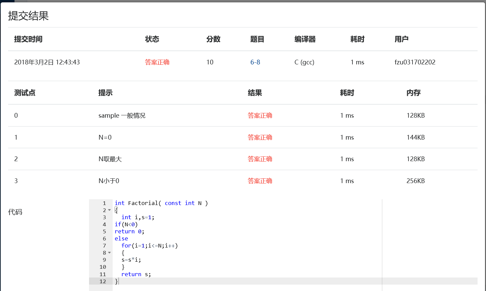The height and width of the screenshot is (291, 486).
Task: Click the 'sample 一般情况' test point hint
Action: click(122, 116)
